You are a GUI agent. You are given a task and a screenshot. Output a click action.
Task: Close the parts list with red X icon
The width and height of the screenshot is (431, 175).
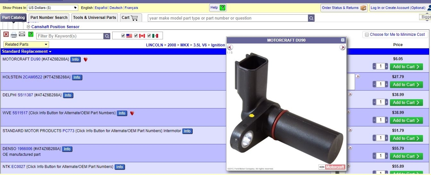coord(6,35)
